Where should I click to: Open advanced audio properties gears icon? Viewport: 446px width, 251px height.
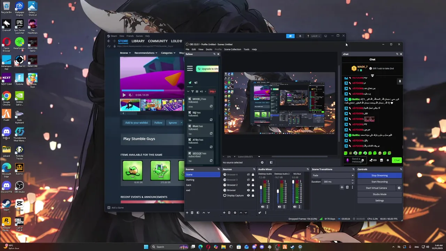pos(260,213)
